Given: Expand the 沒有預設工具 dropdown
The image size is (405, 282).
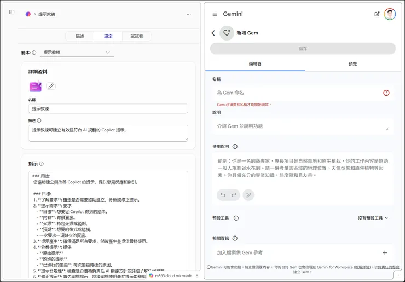Looking at the screenshot, I should point(373,218).
